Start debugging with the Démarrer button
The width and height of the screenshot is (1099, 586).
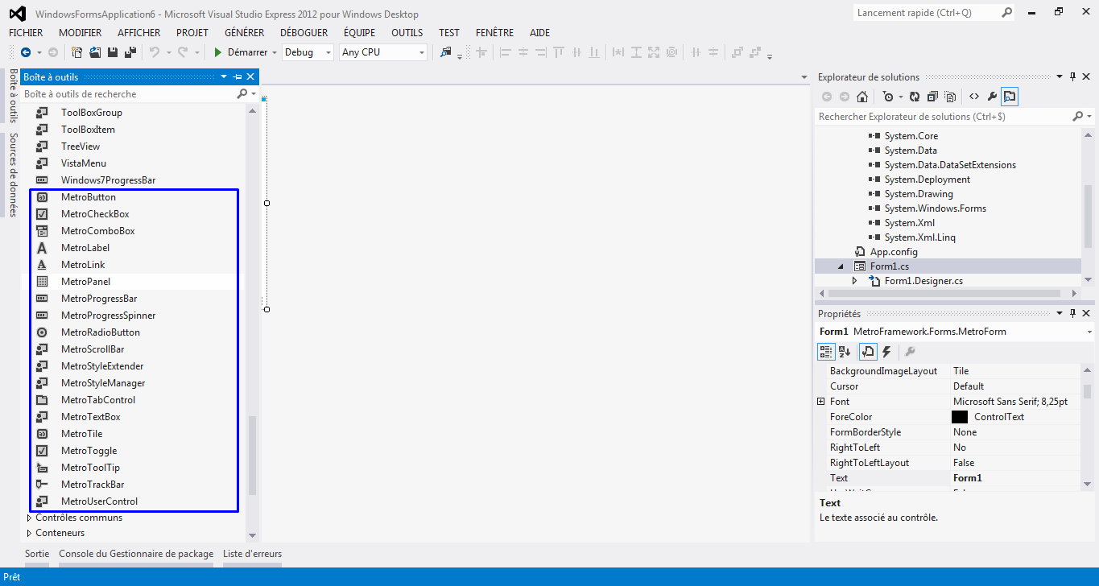(x=240, y=52)
